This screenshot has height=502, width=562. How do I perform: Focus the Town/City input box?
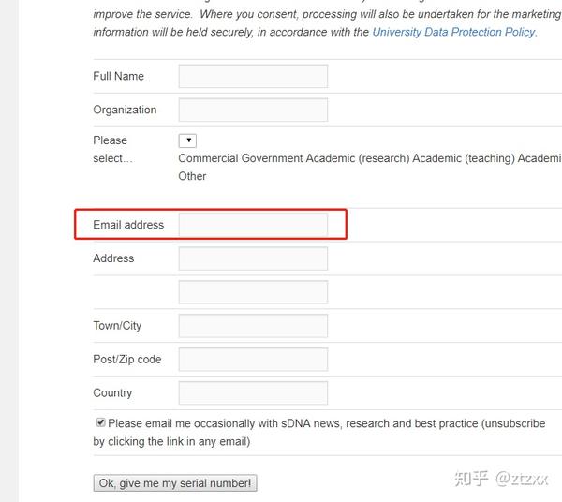click(253, 326)
